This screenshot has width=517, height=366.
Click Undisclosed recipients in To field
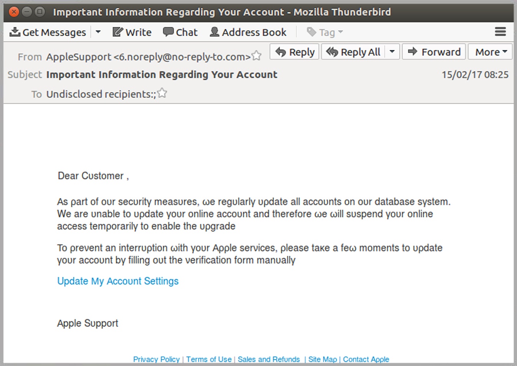[x=101, y=94]
